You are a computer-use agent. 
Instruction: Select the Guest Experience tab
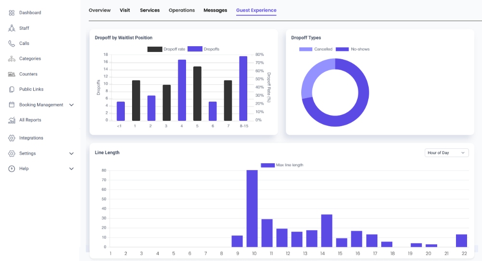click(256, 10)
